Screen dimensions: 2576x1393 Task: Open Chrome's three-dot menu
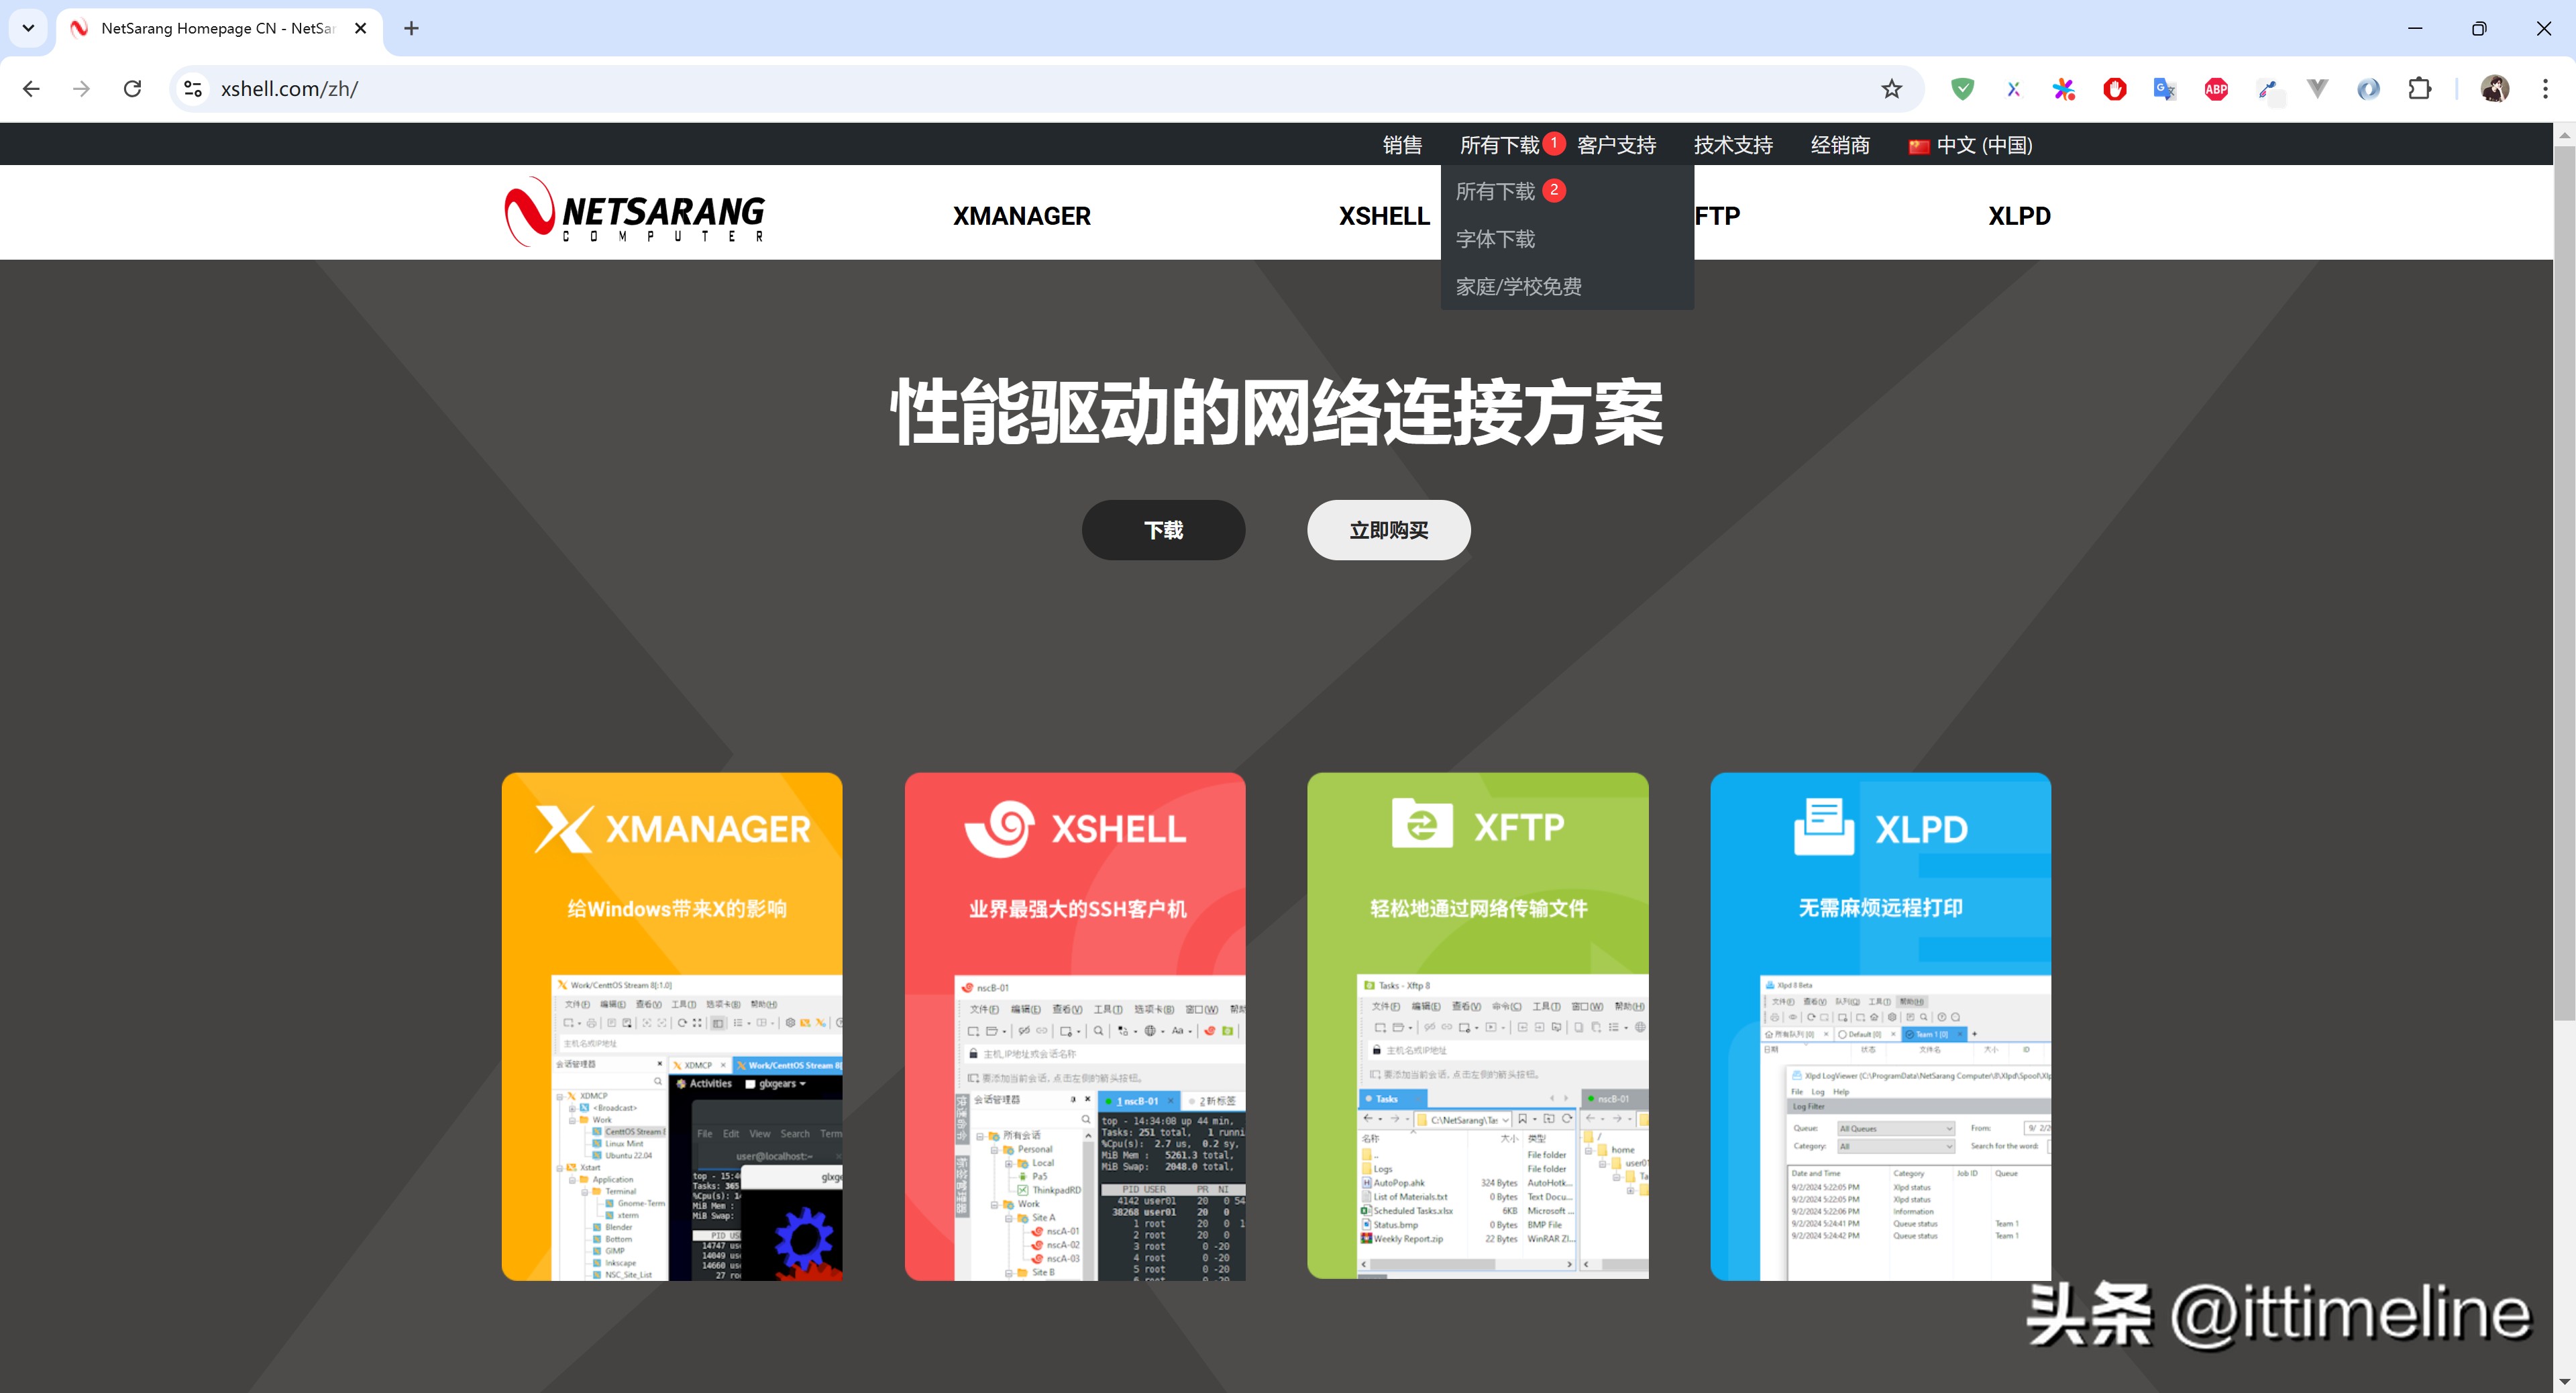2545,89
